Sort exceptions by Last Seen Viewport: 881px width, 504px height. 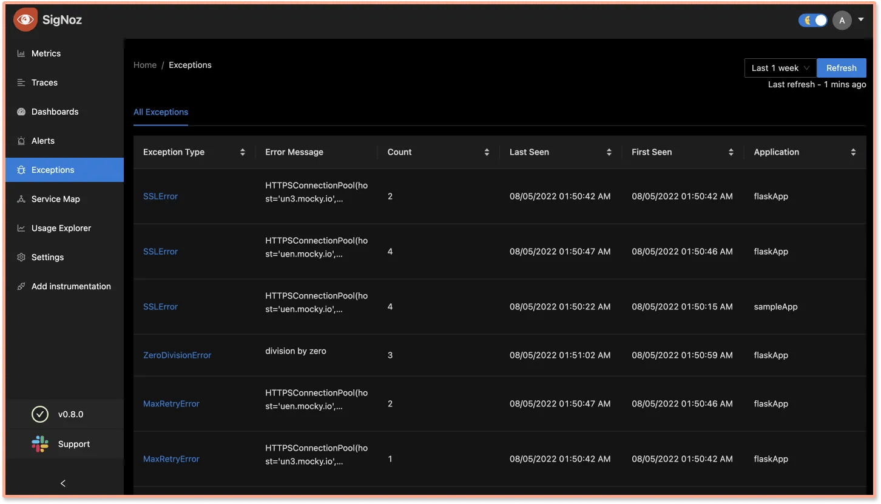pyautogui.click(x=610, y=152)
